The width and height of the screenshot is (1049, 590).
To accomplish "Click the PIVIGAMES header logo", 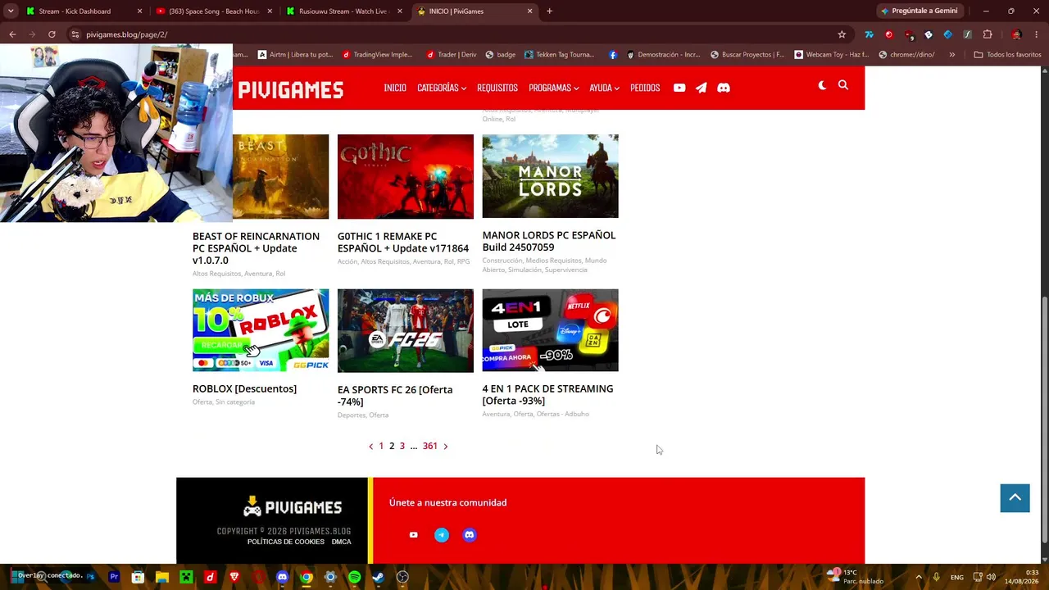I will point(291,89).
